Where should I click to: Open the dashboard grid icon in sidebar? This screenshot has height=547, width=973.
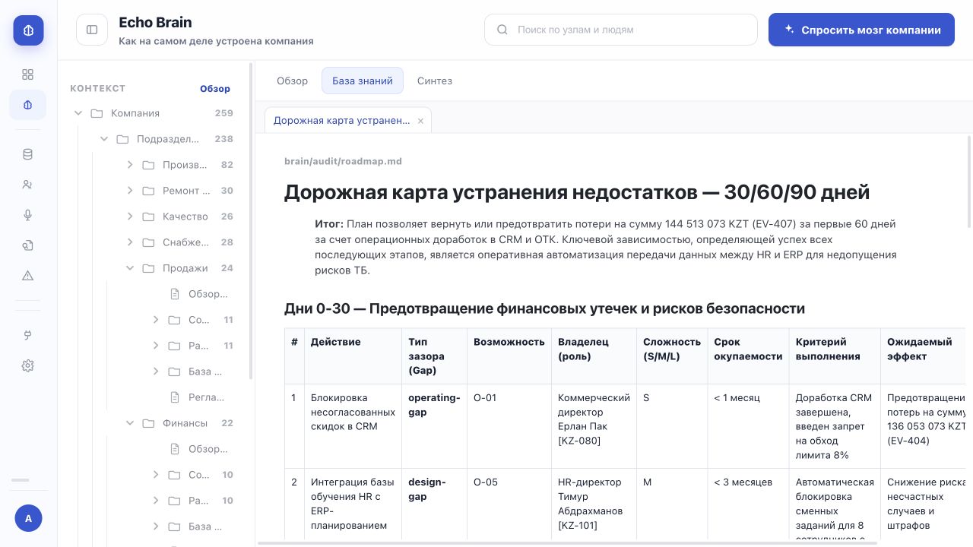point(28,74)
